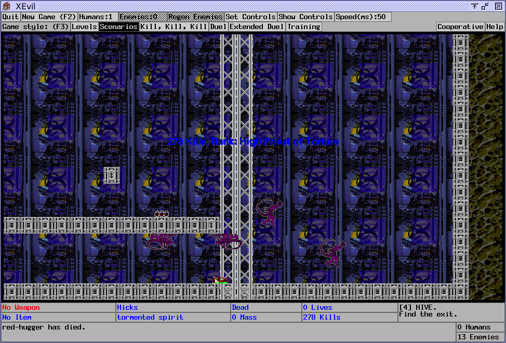506x343 pixels.
Task: Select the Duel game style
Action: 219,27
